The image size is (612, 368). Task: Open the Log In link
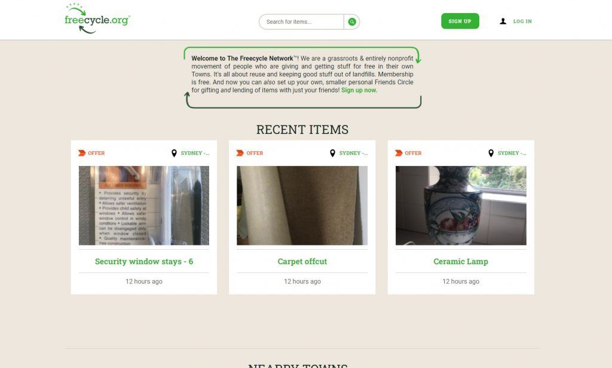point(522,22)
